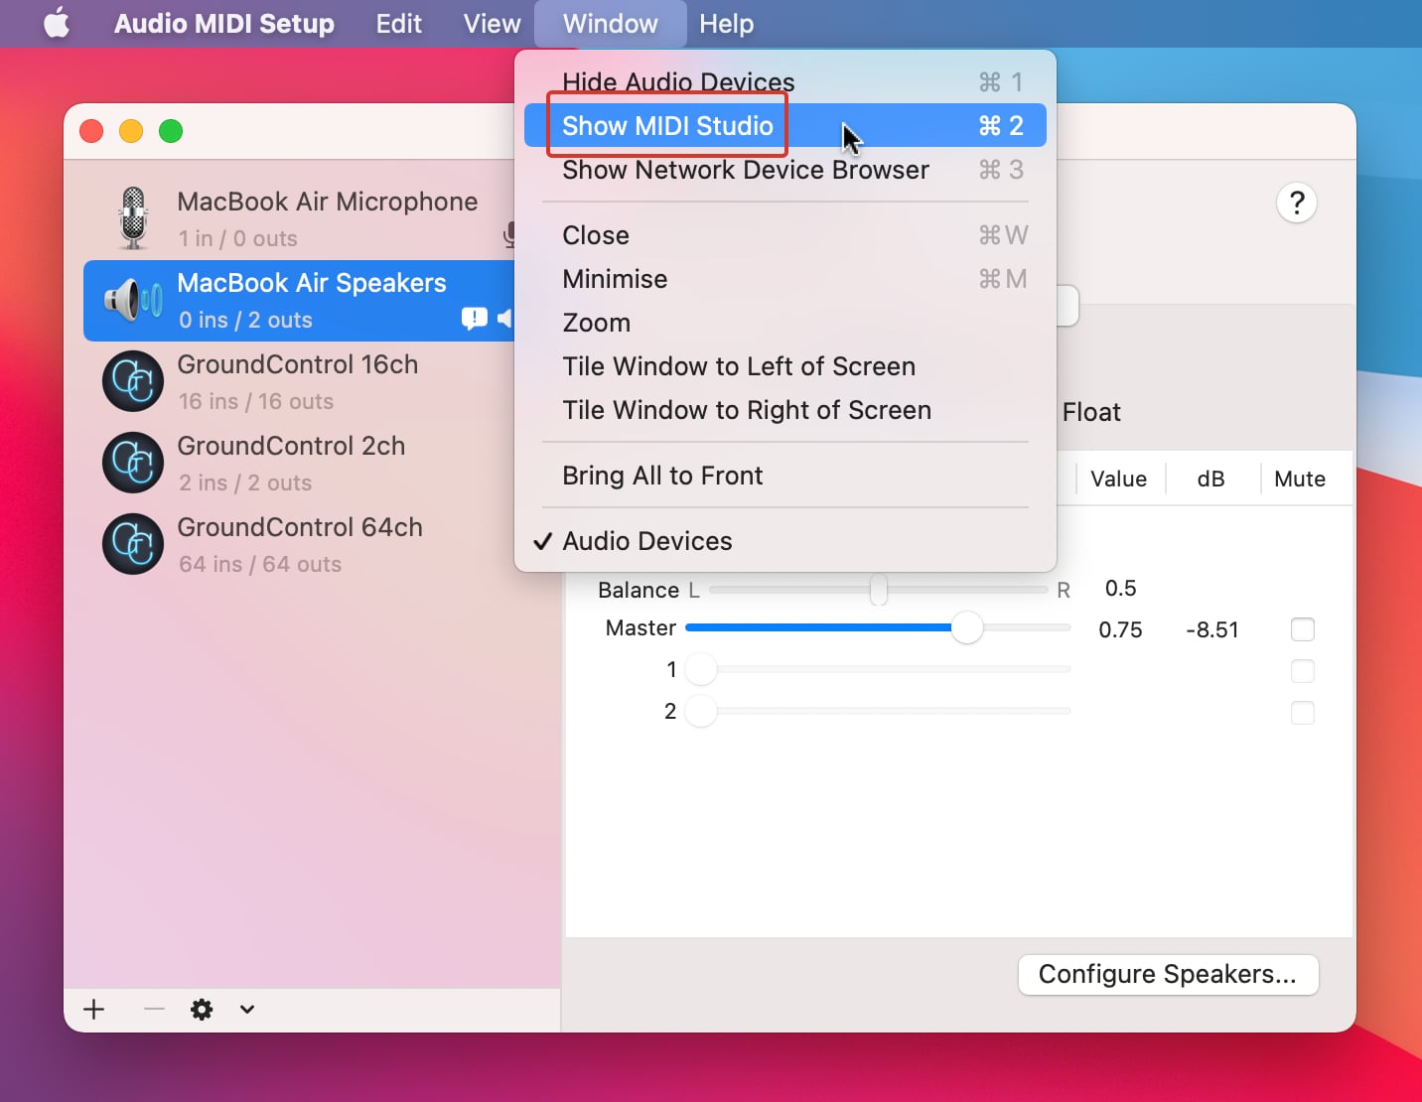
Task: Select Zoom menu item
Action: pos(785,323)
